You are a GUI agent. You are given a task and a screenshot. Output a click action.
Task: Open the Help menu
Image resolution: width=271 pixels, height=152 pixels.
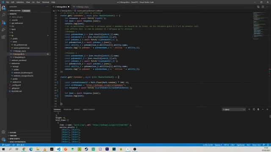53,2
